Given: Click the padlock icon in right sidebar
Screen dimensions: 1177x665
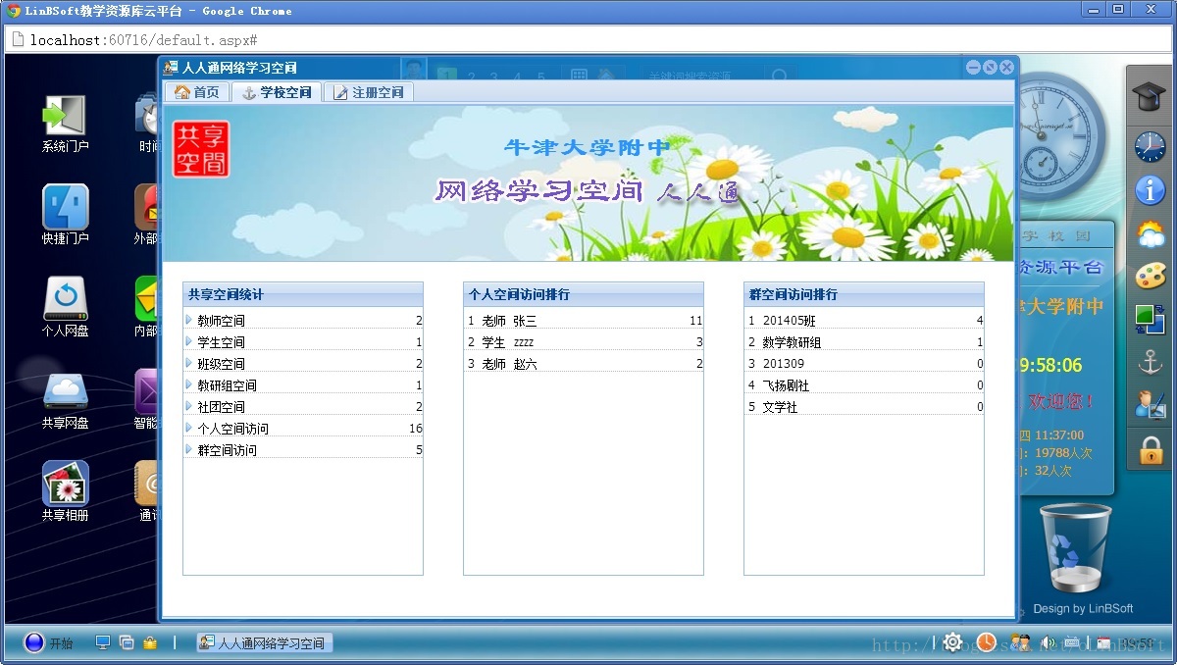Looking at the screenshot, I should (1150, 449).
